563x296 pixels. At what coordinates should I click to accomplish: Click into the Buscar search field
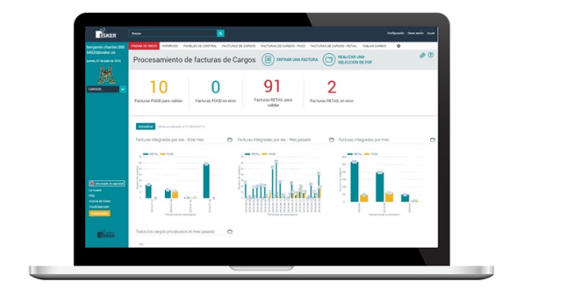(173, 34)
